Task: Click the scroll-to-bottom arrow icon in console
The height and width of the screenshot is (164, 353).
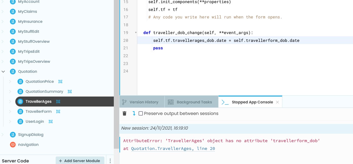Action: pyautogui.click(x=134, y=113)
